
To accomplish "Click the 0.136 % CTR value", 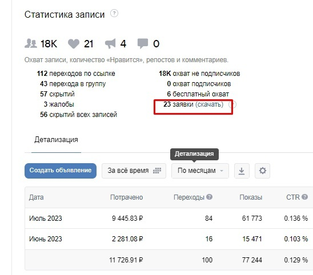I will point(296,219).
